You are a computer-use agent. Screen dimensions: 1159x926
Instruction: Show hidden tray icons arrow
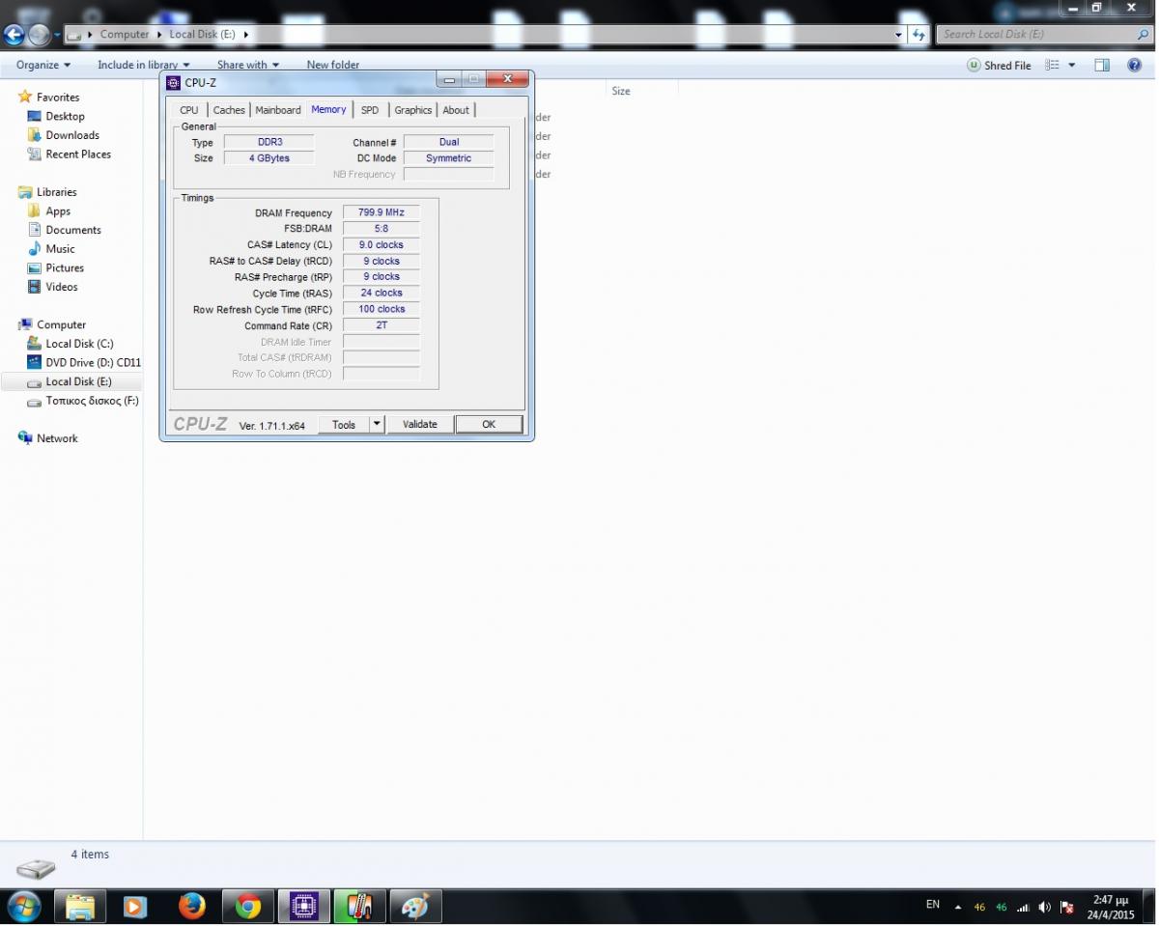(x=958, y=907)
